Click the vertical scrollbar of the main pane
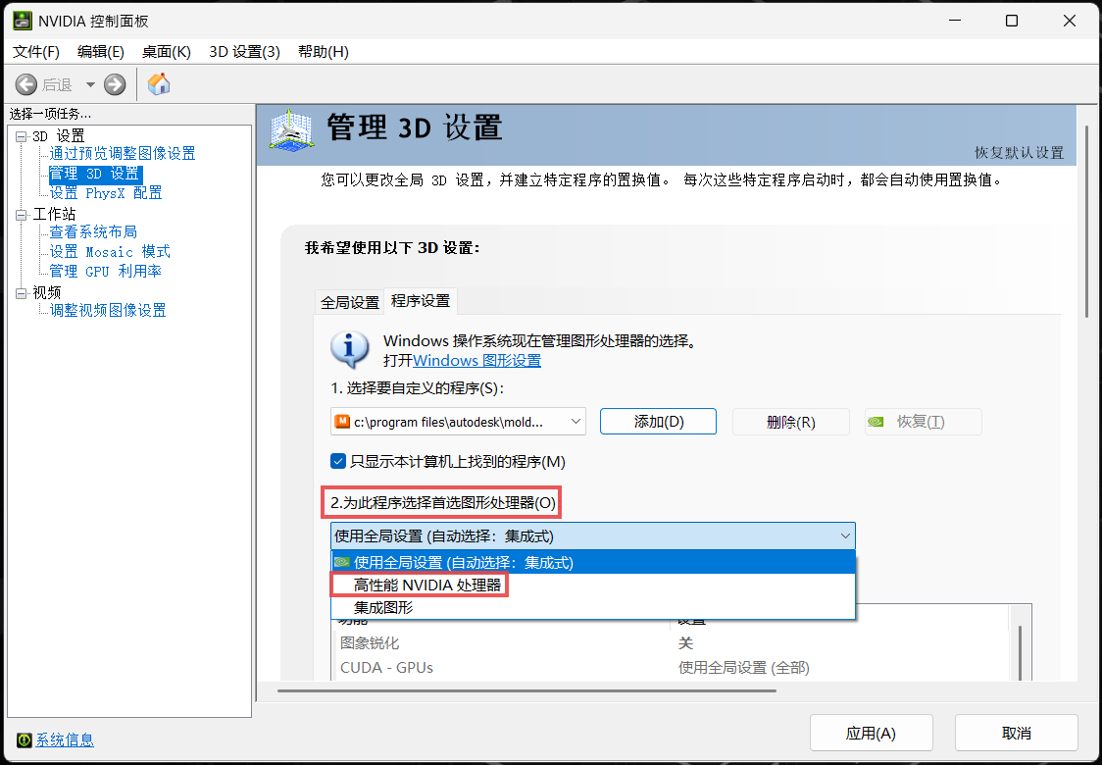The width and height of the screenshot is (1102, 765). 1087,222
